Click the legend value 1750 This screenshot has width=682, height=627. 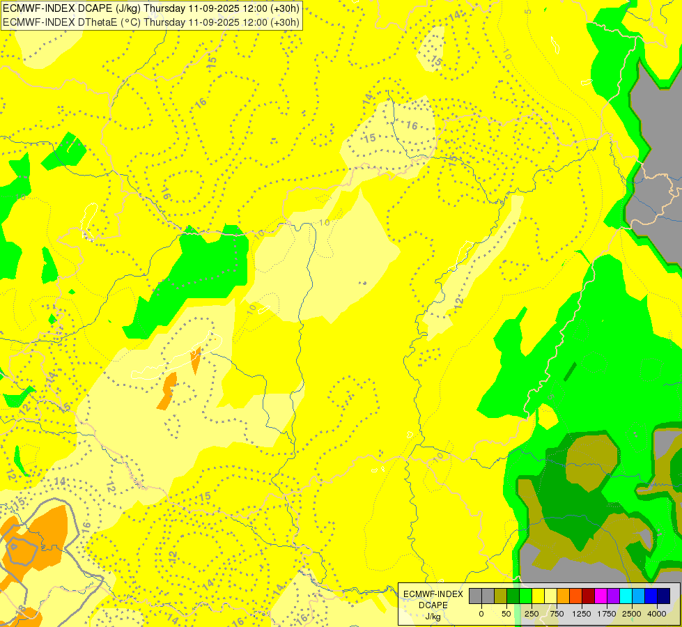coord(607,614)
